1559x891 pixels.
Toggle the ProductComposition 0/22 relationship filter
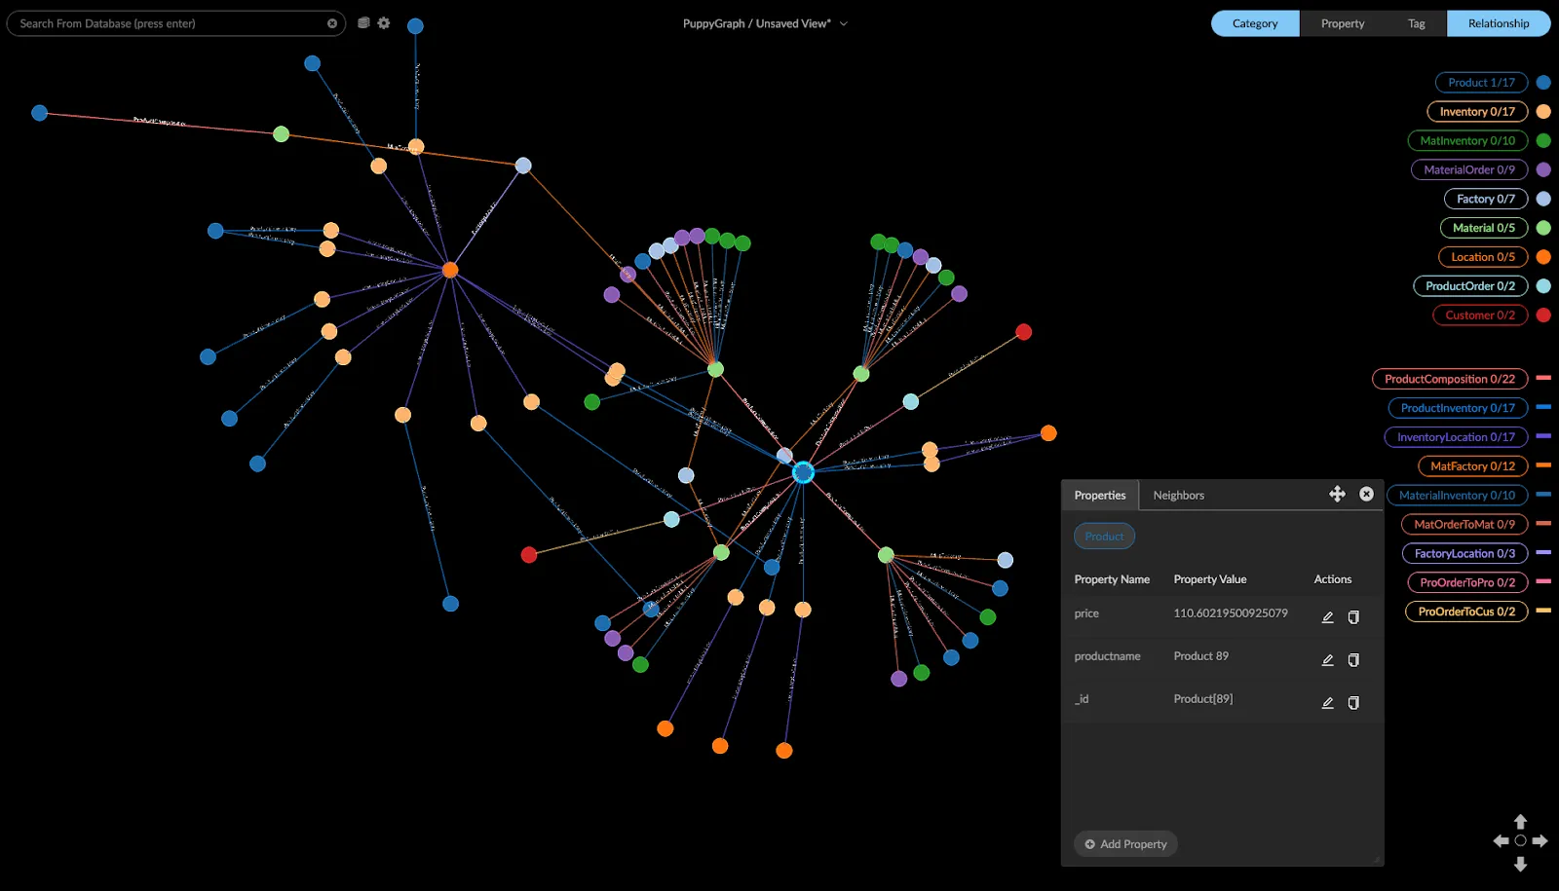pyautogui.click(x=1450, y=379)
